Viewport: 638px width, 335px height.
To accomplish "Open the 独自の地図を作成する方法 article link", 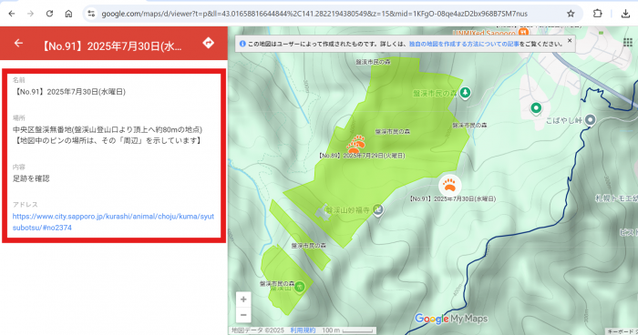I will pos(464,44).
